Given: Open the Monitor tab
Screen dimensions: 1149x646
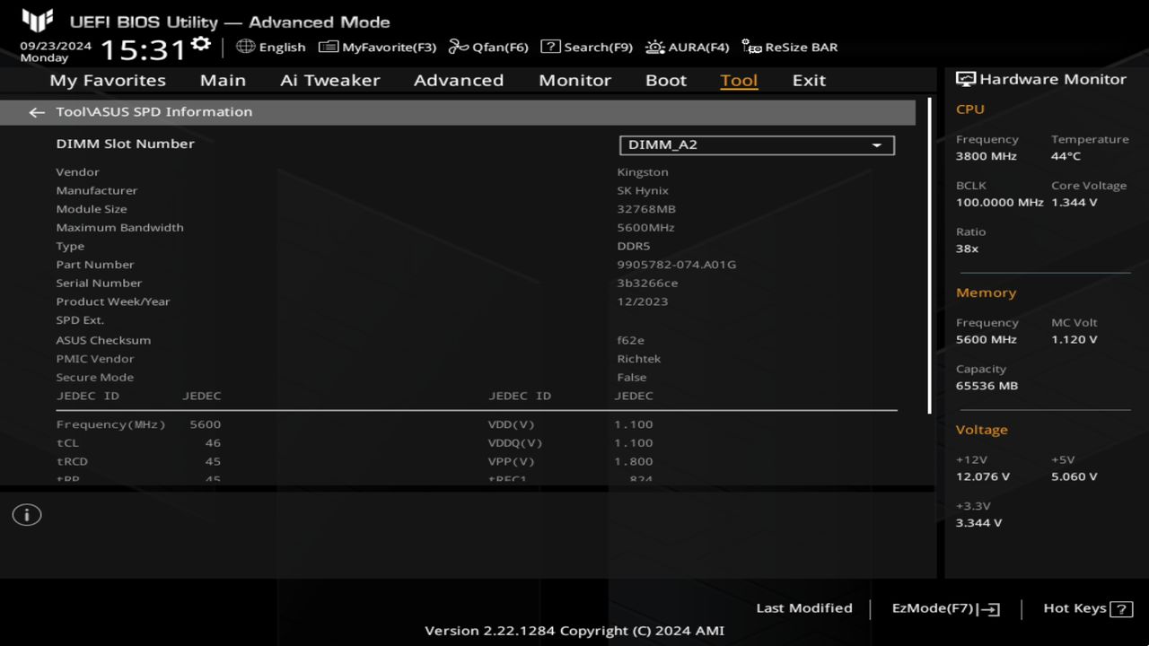Looking at the screenshot, I should tap(574, 80).
